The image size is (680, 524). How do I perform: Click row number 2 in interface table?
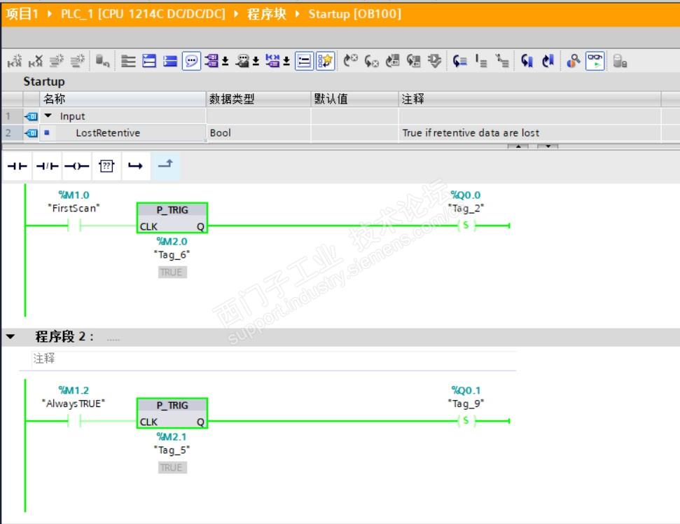click(x=8, y=132)
